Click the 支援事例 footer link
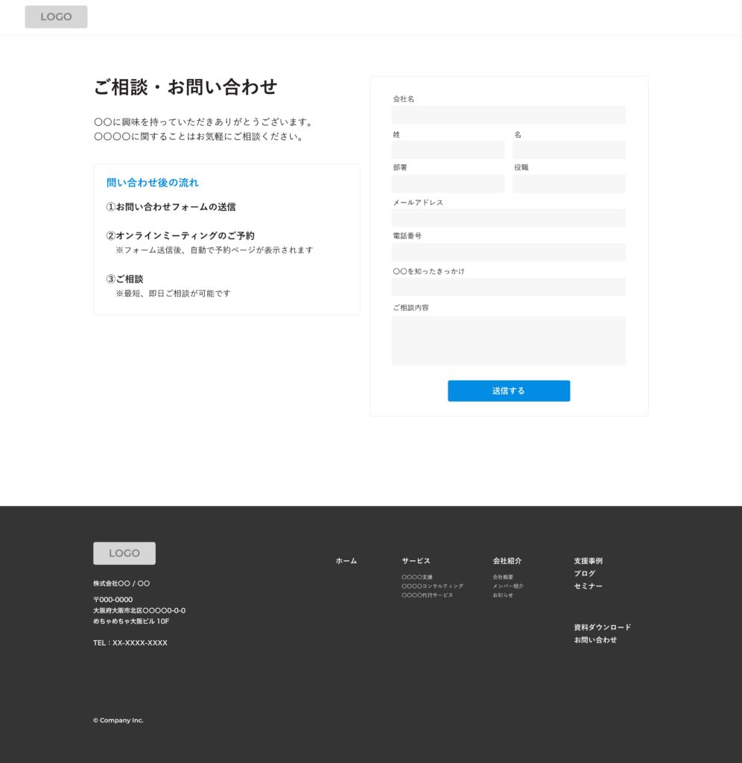This screenshot has width=742, height=763. pyautogui.click(x=588, y=561)
